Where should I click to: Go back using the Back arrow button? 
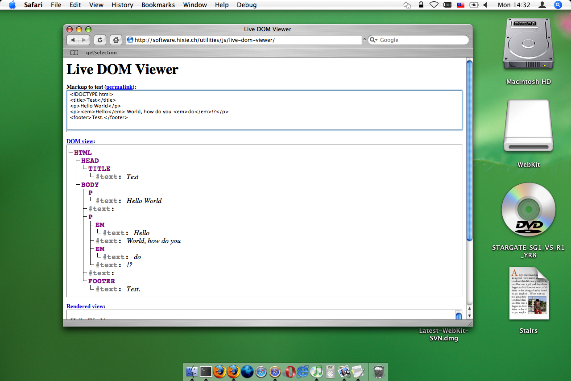coord(73,40)
